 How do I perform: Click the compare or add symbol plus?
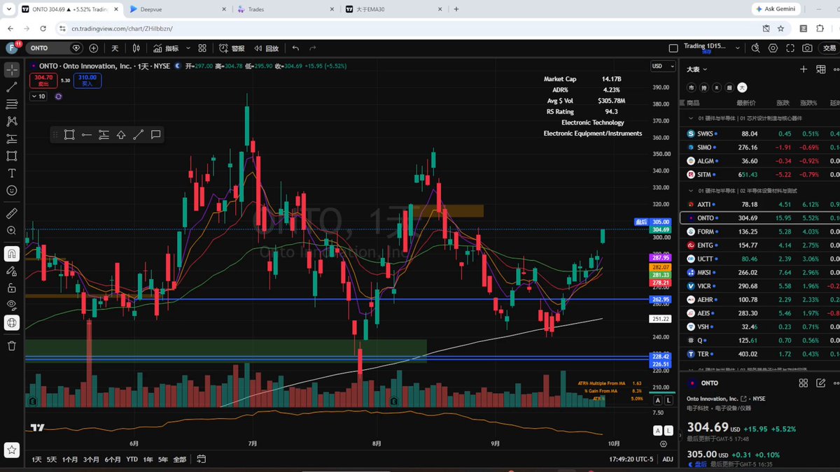coord(94,48)
